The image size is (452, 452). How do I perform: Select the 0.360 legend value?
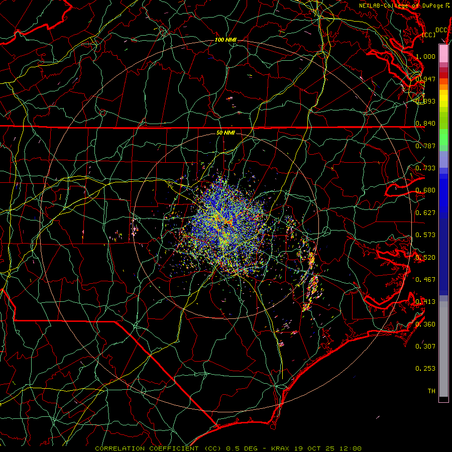[x=425, y=324]
